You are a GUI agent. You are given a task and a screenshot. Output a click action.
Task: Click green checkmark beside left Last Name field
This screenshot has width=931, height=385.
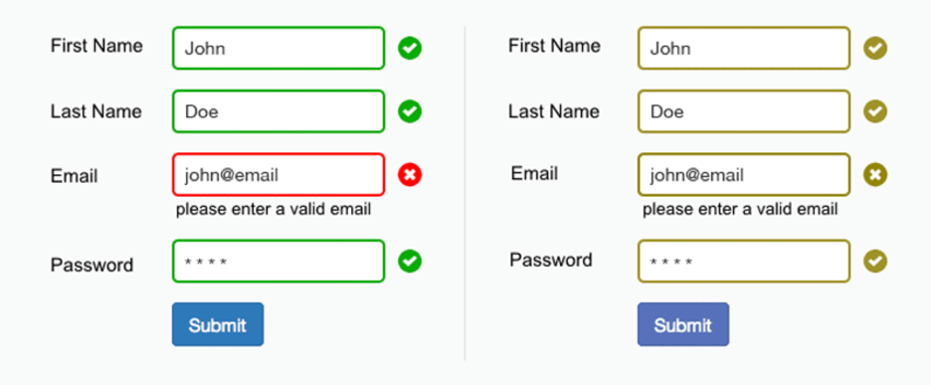410,111
